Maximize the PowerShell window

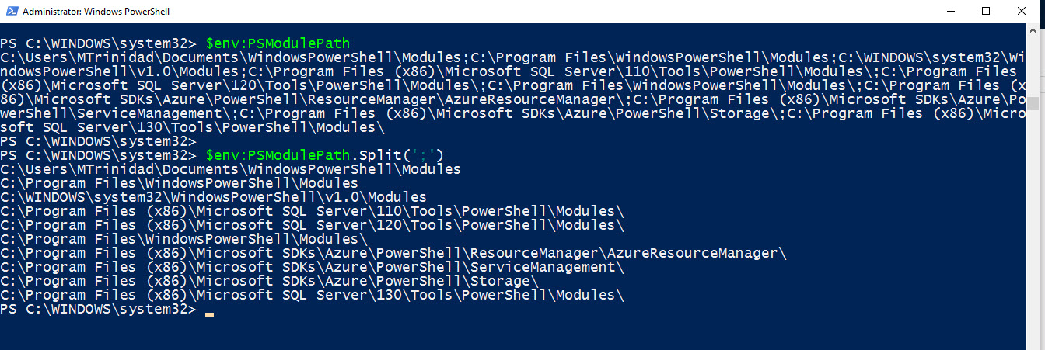tap(987, 11)
